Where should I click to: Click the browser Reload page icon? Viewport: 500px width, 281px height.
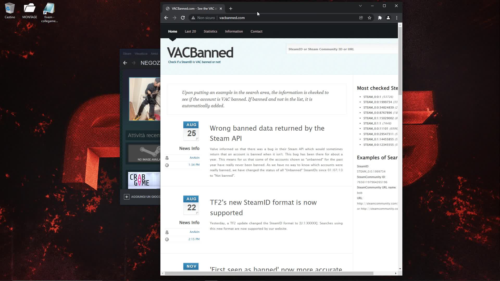[183, 18]
